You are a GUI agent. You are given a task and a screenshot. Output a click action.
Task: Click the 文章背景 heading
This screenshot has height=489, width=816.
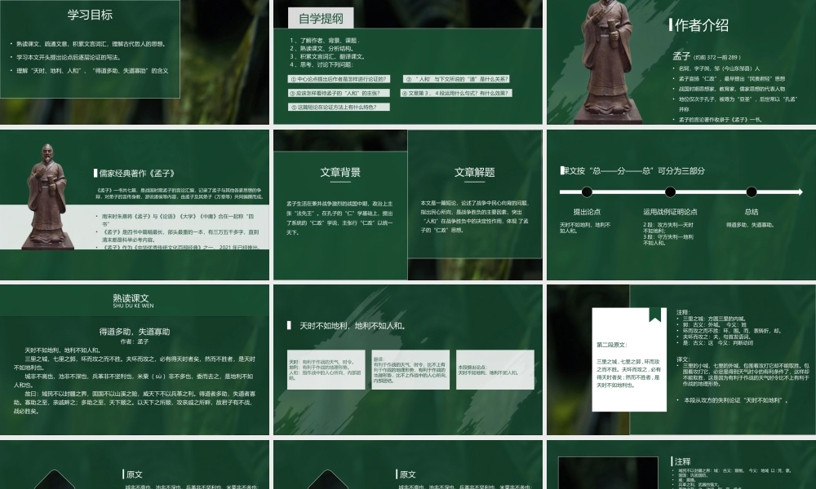click(339, 173)
